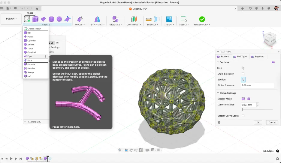Select the Plane form tool in toolbar
281x163 pixels.
click(43, 19)
